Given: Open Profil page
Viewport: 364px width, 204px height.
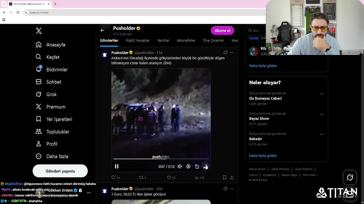Looking at the screenshot, I should [47, 144].
